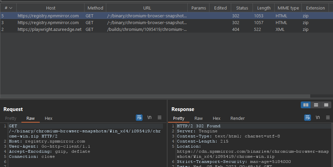This screenshot has height=167, width=333.
Task: Select the Request Raw tab
Action: coord(31,118)
